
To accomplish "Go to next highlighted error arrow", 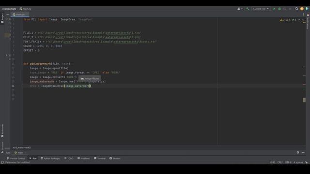I will coord(303,20).
